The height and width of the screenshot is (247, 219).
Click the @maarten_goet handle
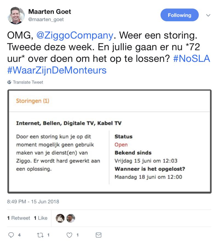(46, 19)
